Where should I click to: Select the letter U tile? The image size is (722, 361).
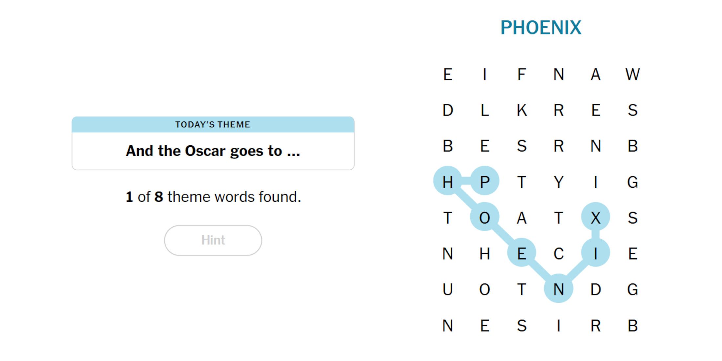448,289
